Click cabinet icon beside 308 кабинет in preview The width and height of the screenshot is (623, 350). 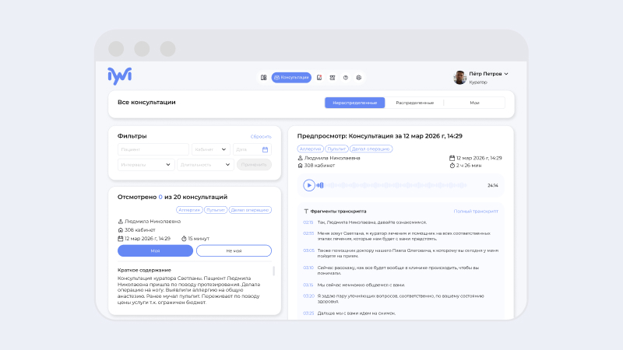pos(300,166)
